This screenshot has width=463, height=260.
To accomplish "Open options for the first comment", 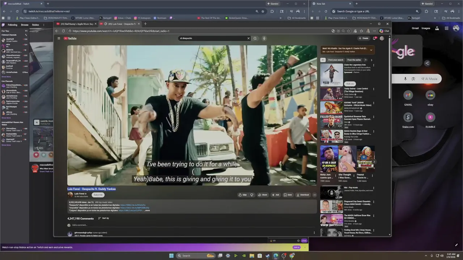I will pos(314,233).
